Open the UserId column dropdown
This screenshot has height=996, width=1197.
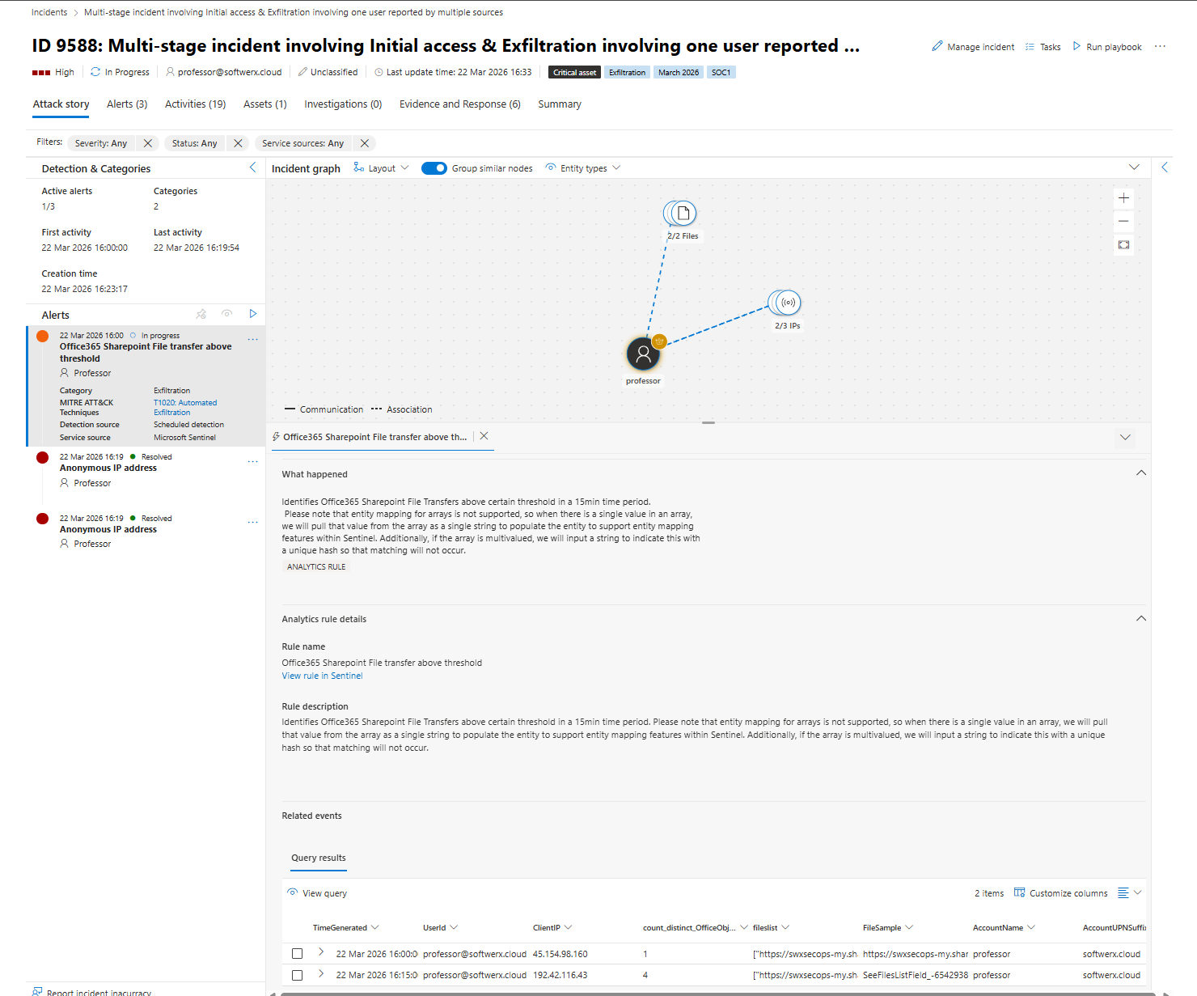pyautogui.click(x=454, y=927)
